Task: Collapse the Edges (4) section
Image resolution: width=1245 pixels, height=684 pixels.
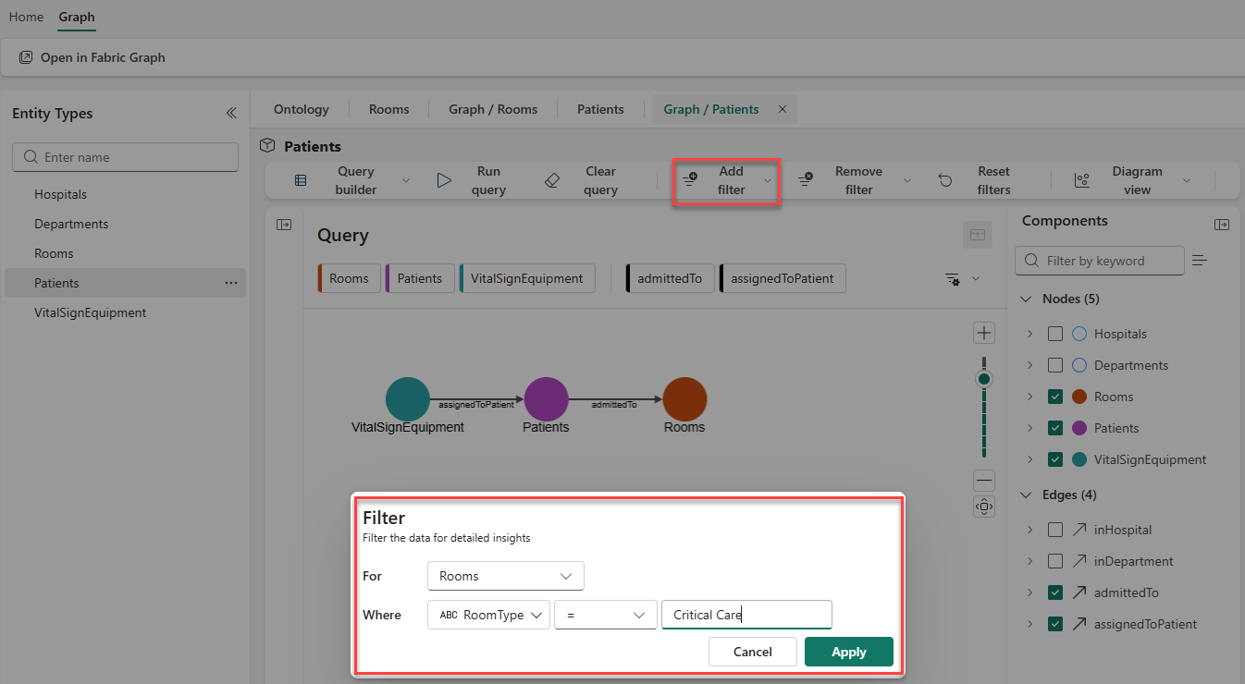Action: [x=1026, y=495]
